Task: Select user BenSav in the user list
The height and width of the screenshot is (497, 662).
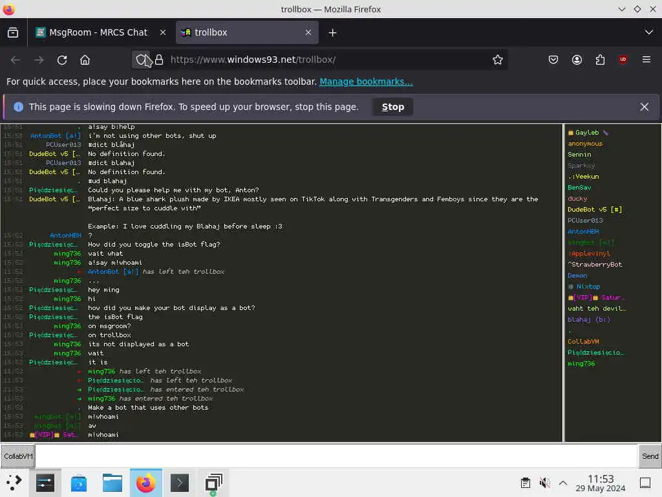Action: point(579,188)
